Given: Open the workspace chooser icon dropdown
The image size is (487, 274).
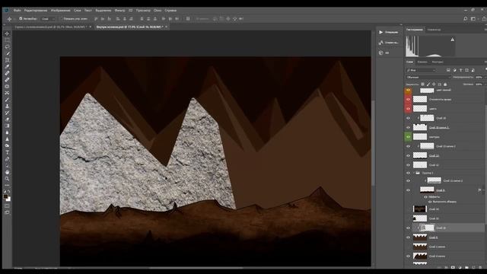Looking at the screenshot, I should tap(473, 18).
